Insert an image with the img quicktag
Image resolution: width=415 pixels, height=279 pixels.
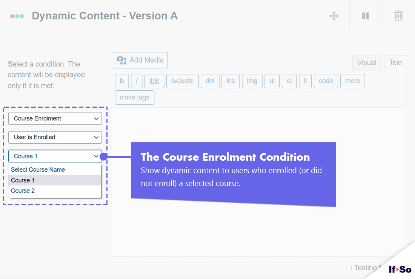coord(252,81)
